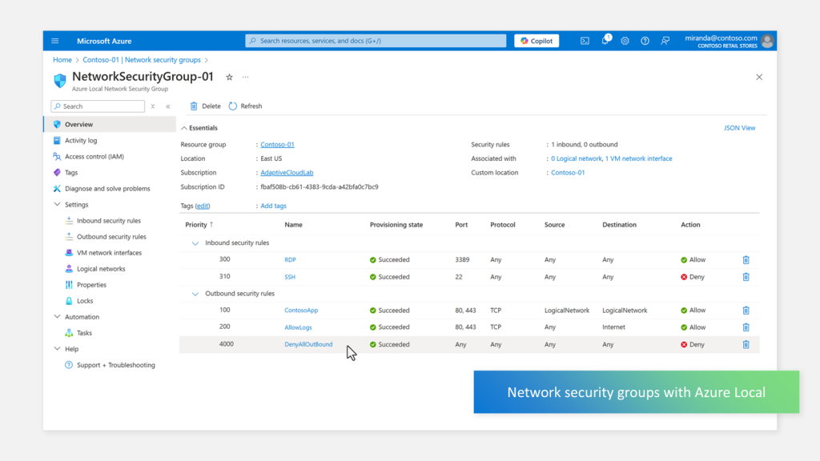
Task: Go to Home breadcrumb link
Action: click(62, 60)
